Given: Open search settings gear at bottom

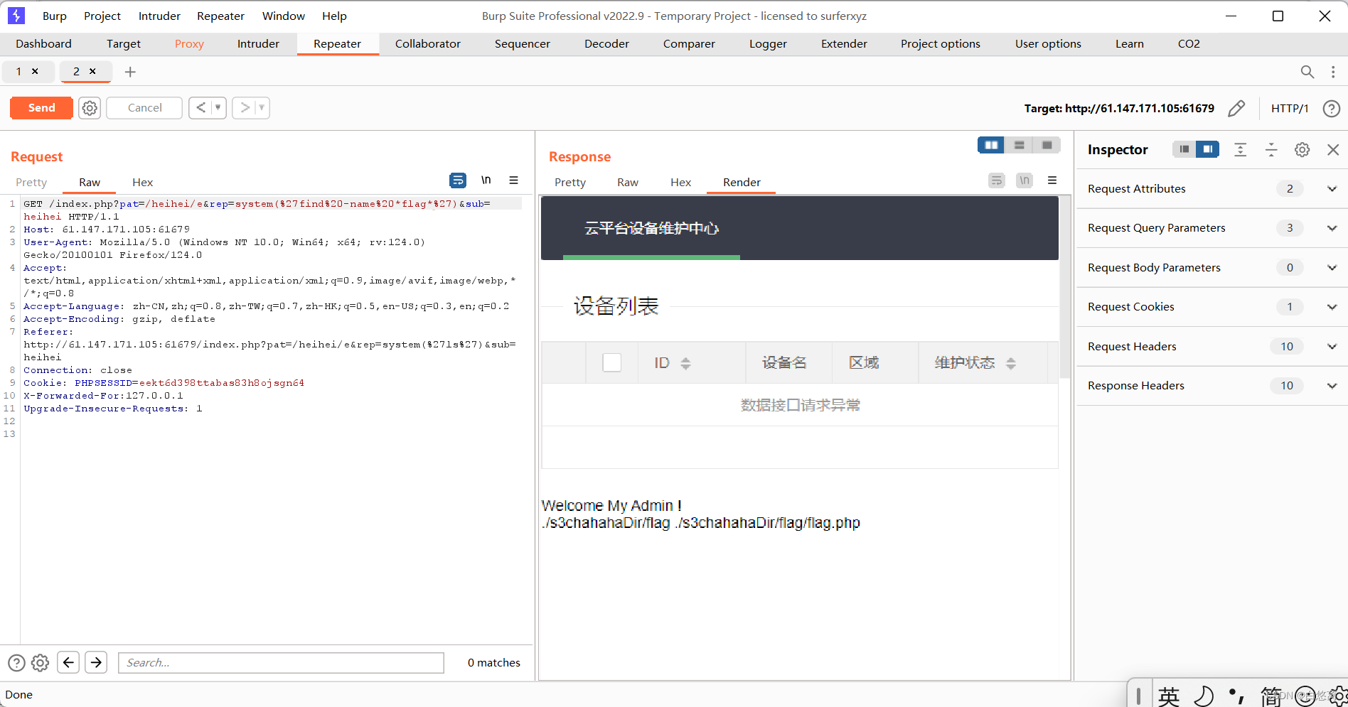Looking at the screenshot, I should coord(41,663).
